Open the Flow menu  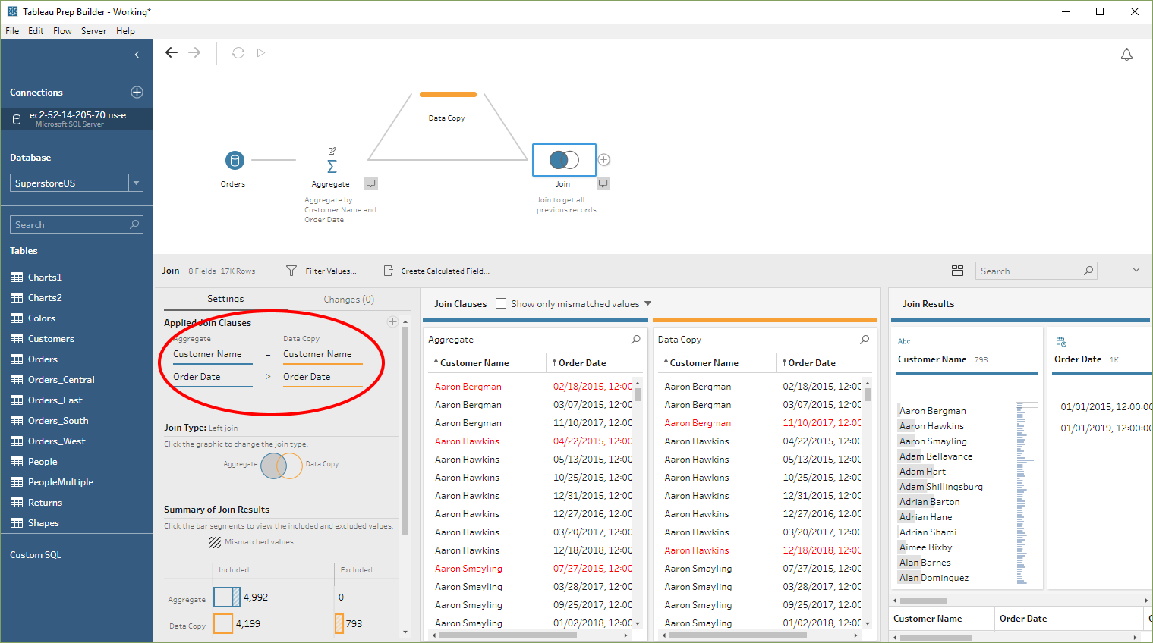coord(62,31)
